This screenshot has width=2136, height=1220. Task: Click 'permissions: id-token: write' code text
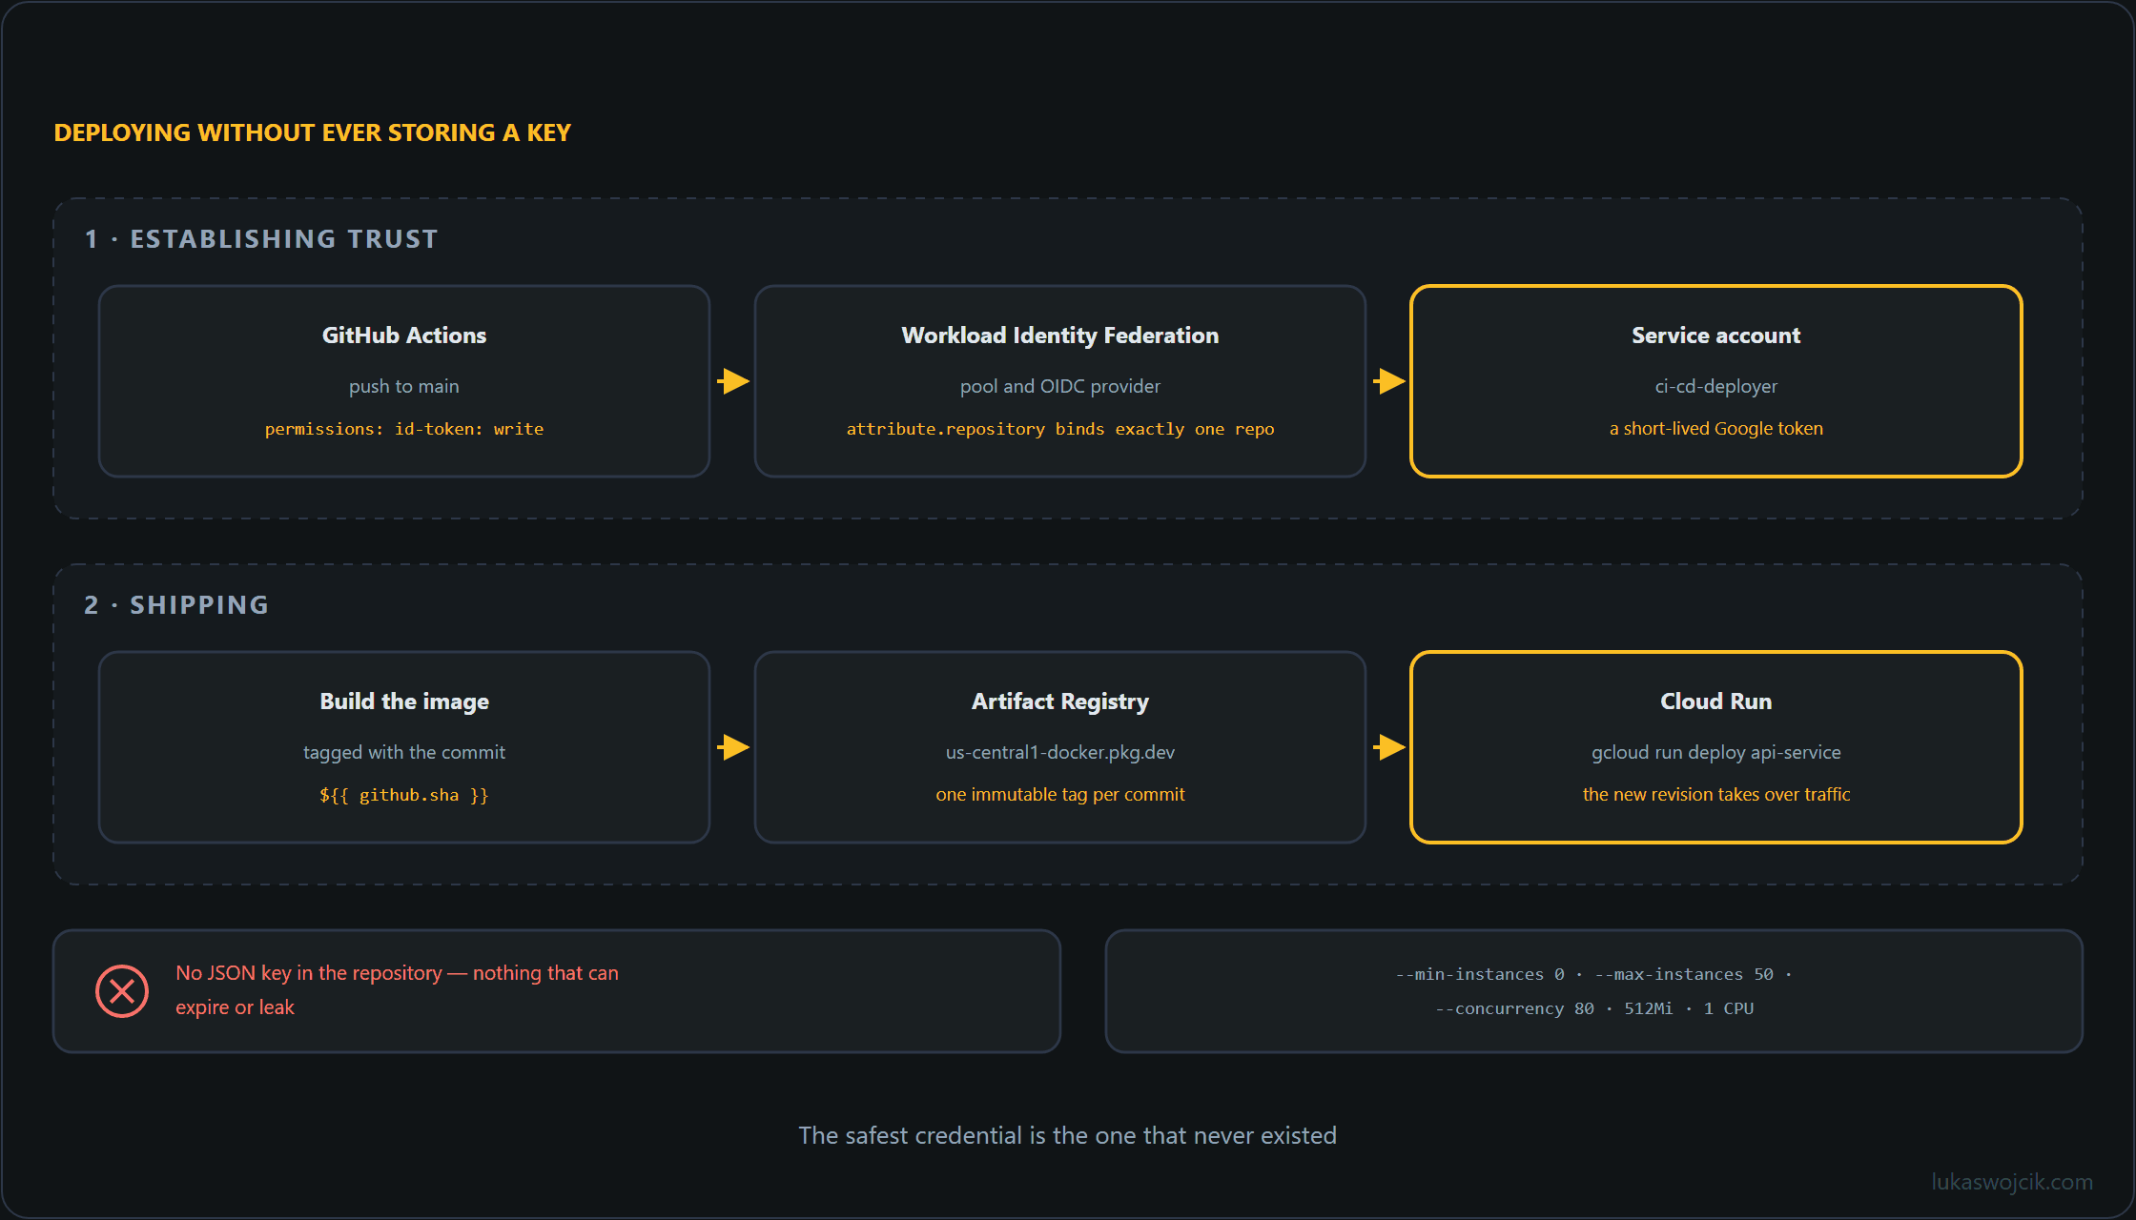404,429
